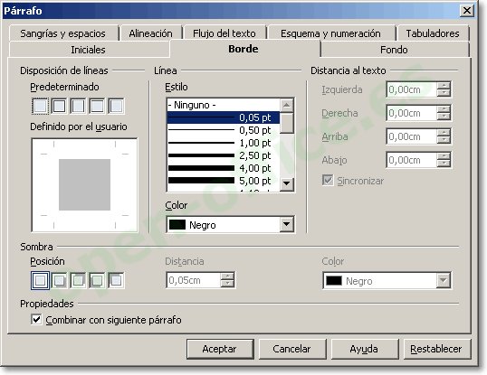Click the Derecha distance input field
487x375 pixels.
click(412, 113)
